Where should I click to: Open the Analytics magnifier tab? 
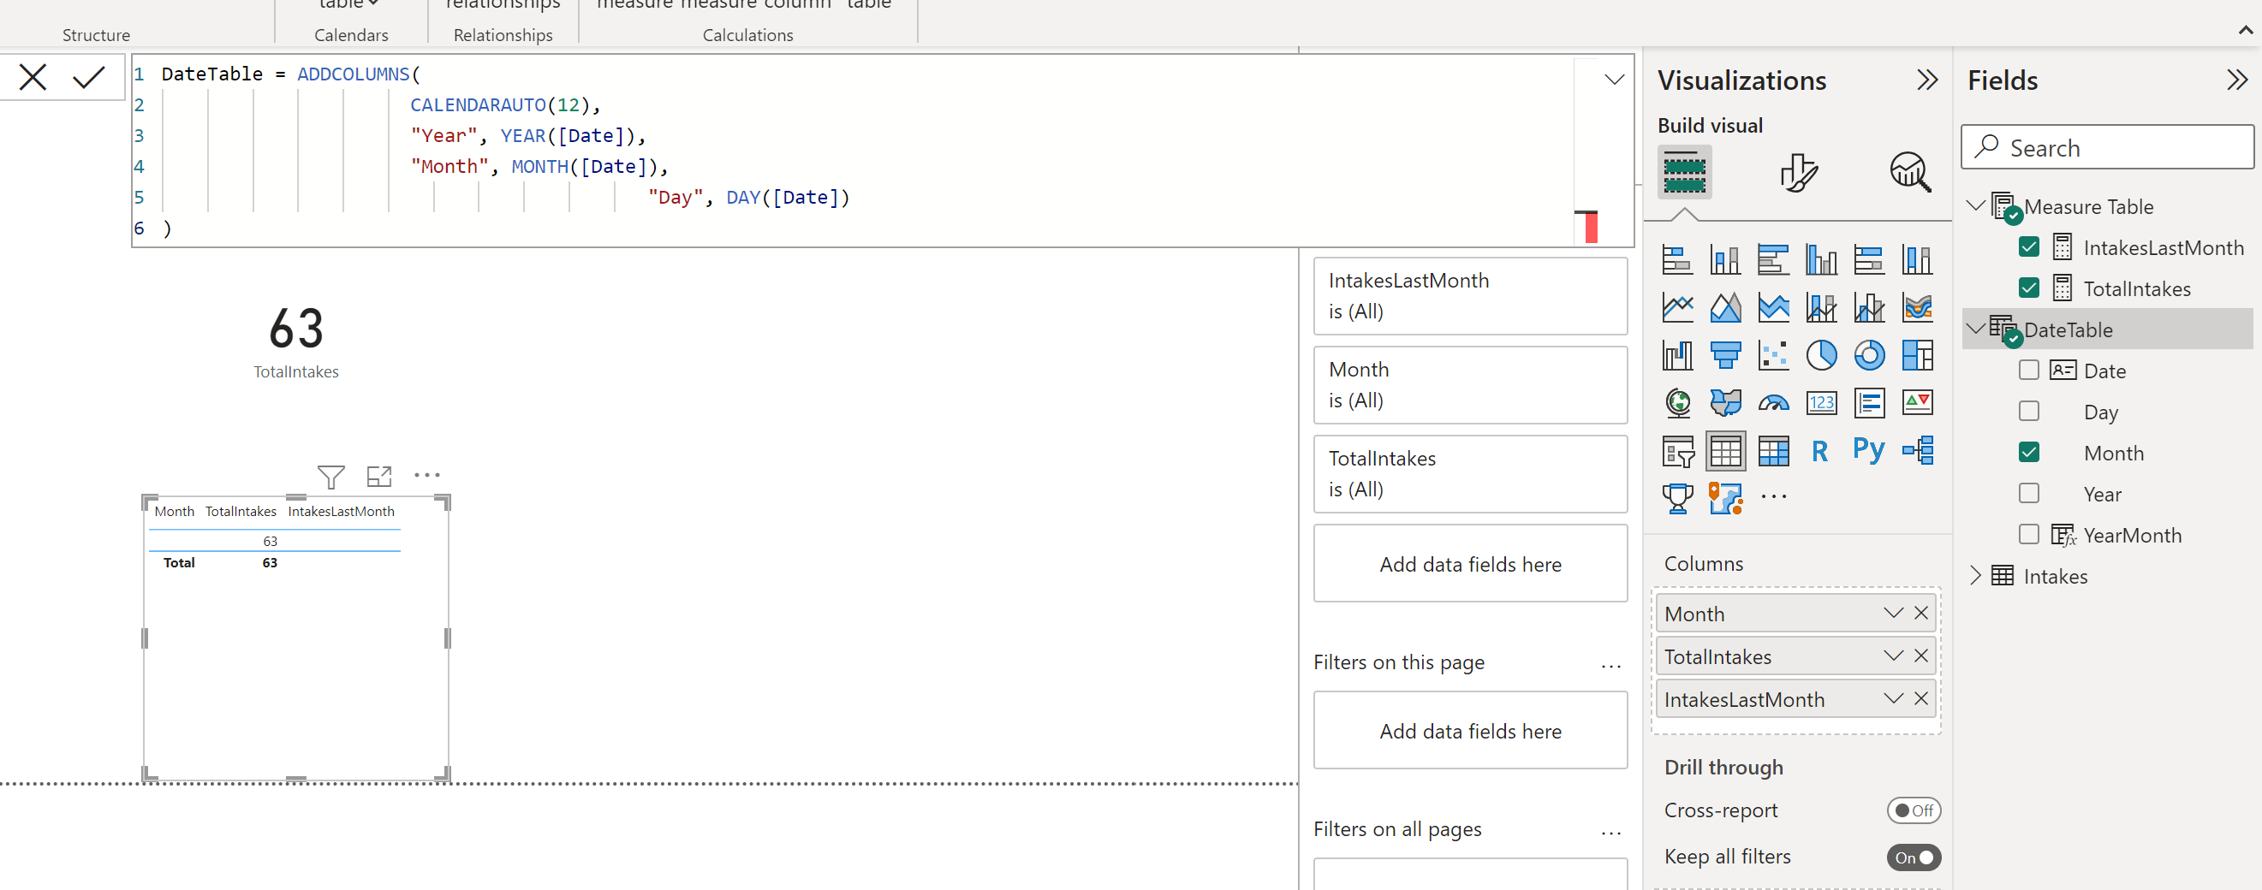pos(1910,172)
